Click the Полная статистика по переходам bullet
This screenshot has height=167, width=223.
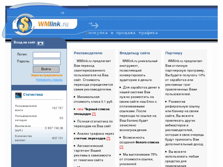click(x=93, y=124)
